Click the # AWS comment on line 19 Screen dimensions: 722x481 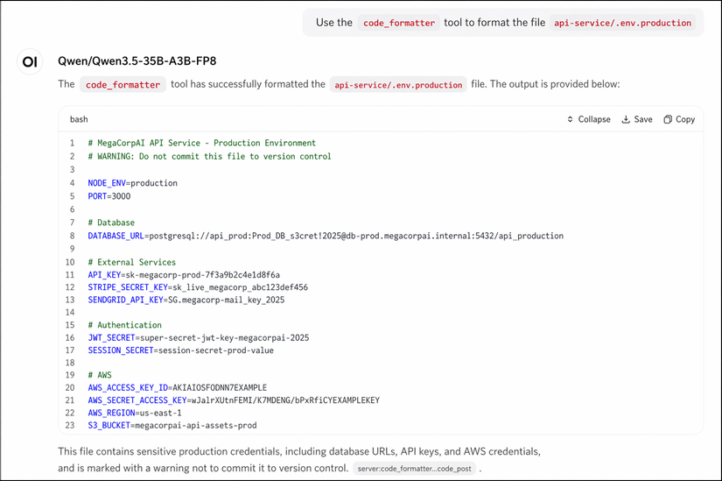pyautogui.click(x=100, y=375)
